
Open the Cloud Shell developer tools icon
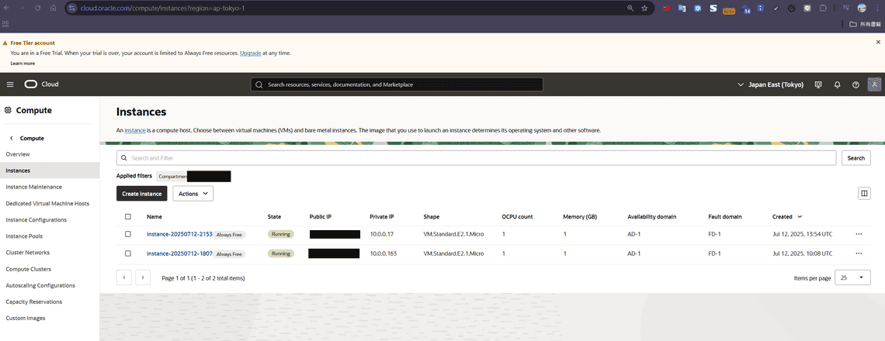[818, 84]
